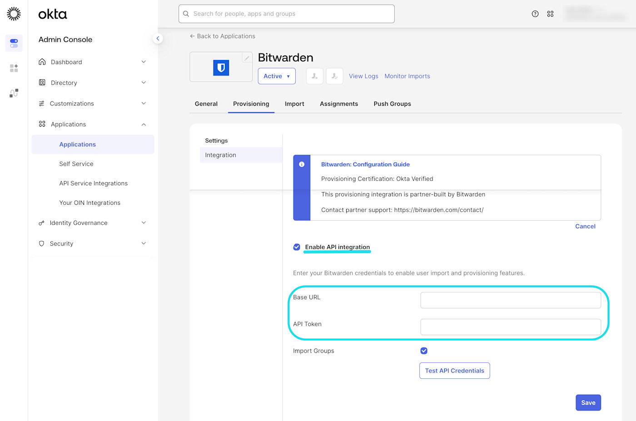Viewport: 636px width, 421px height.
Task: Click the Admin Console heading
Action: (65, 40)
